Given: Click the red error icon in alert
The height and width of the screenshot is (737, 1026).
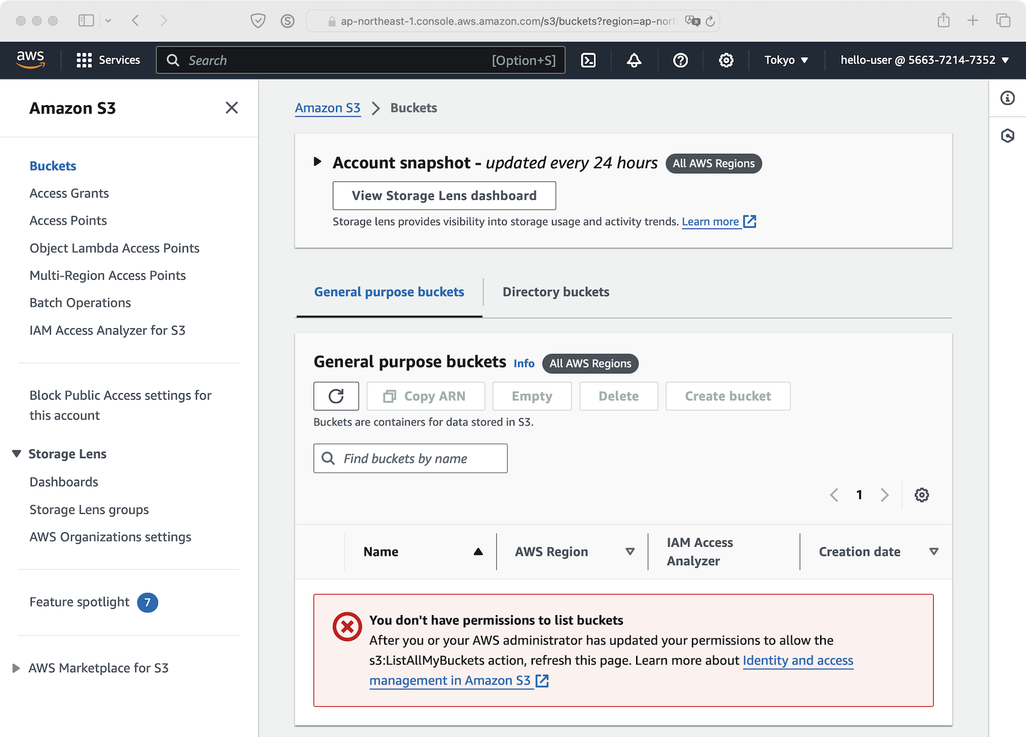Looking at the screenshot, I should (x=348, y=627).
